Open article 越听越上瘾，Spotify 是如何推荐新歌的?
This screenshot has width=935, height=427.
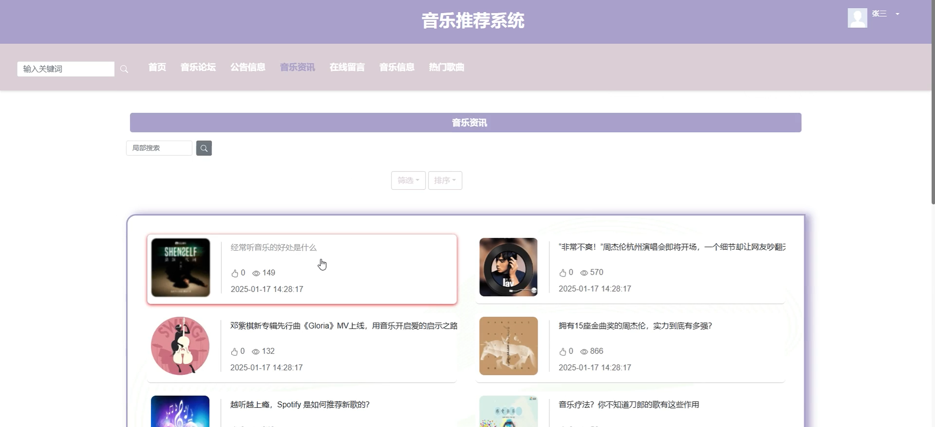click(x=300, y=405)
